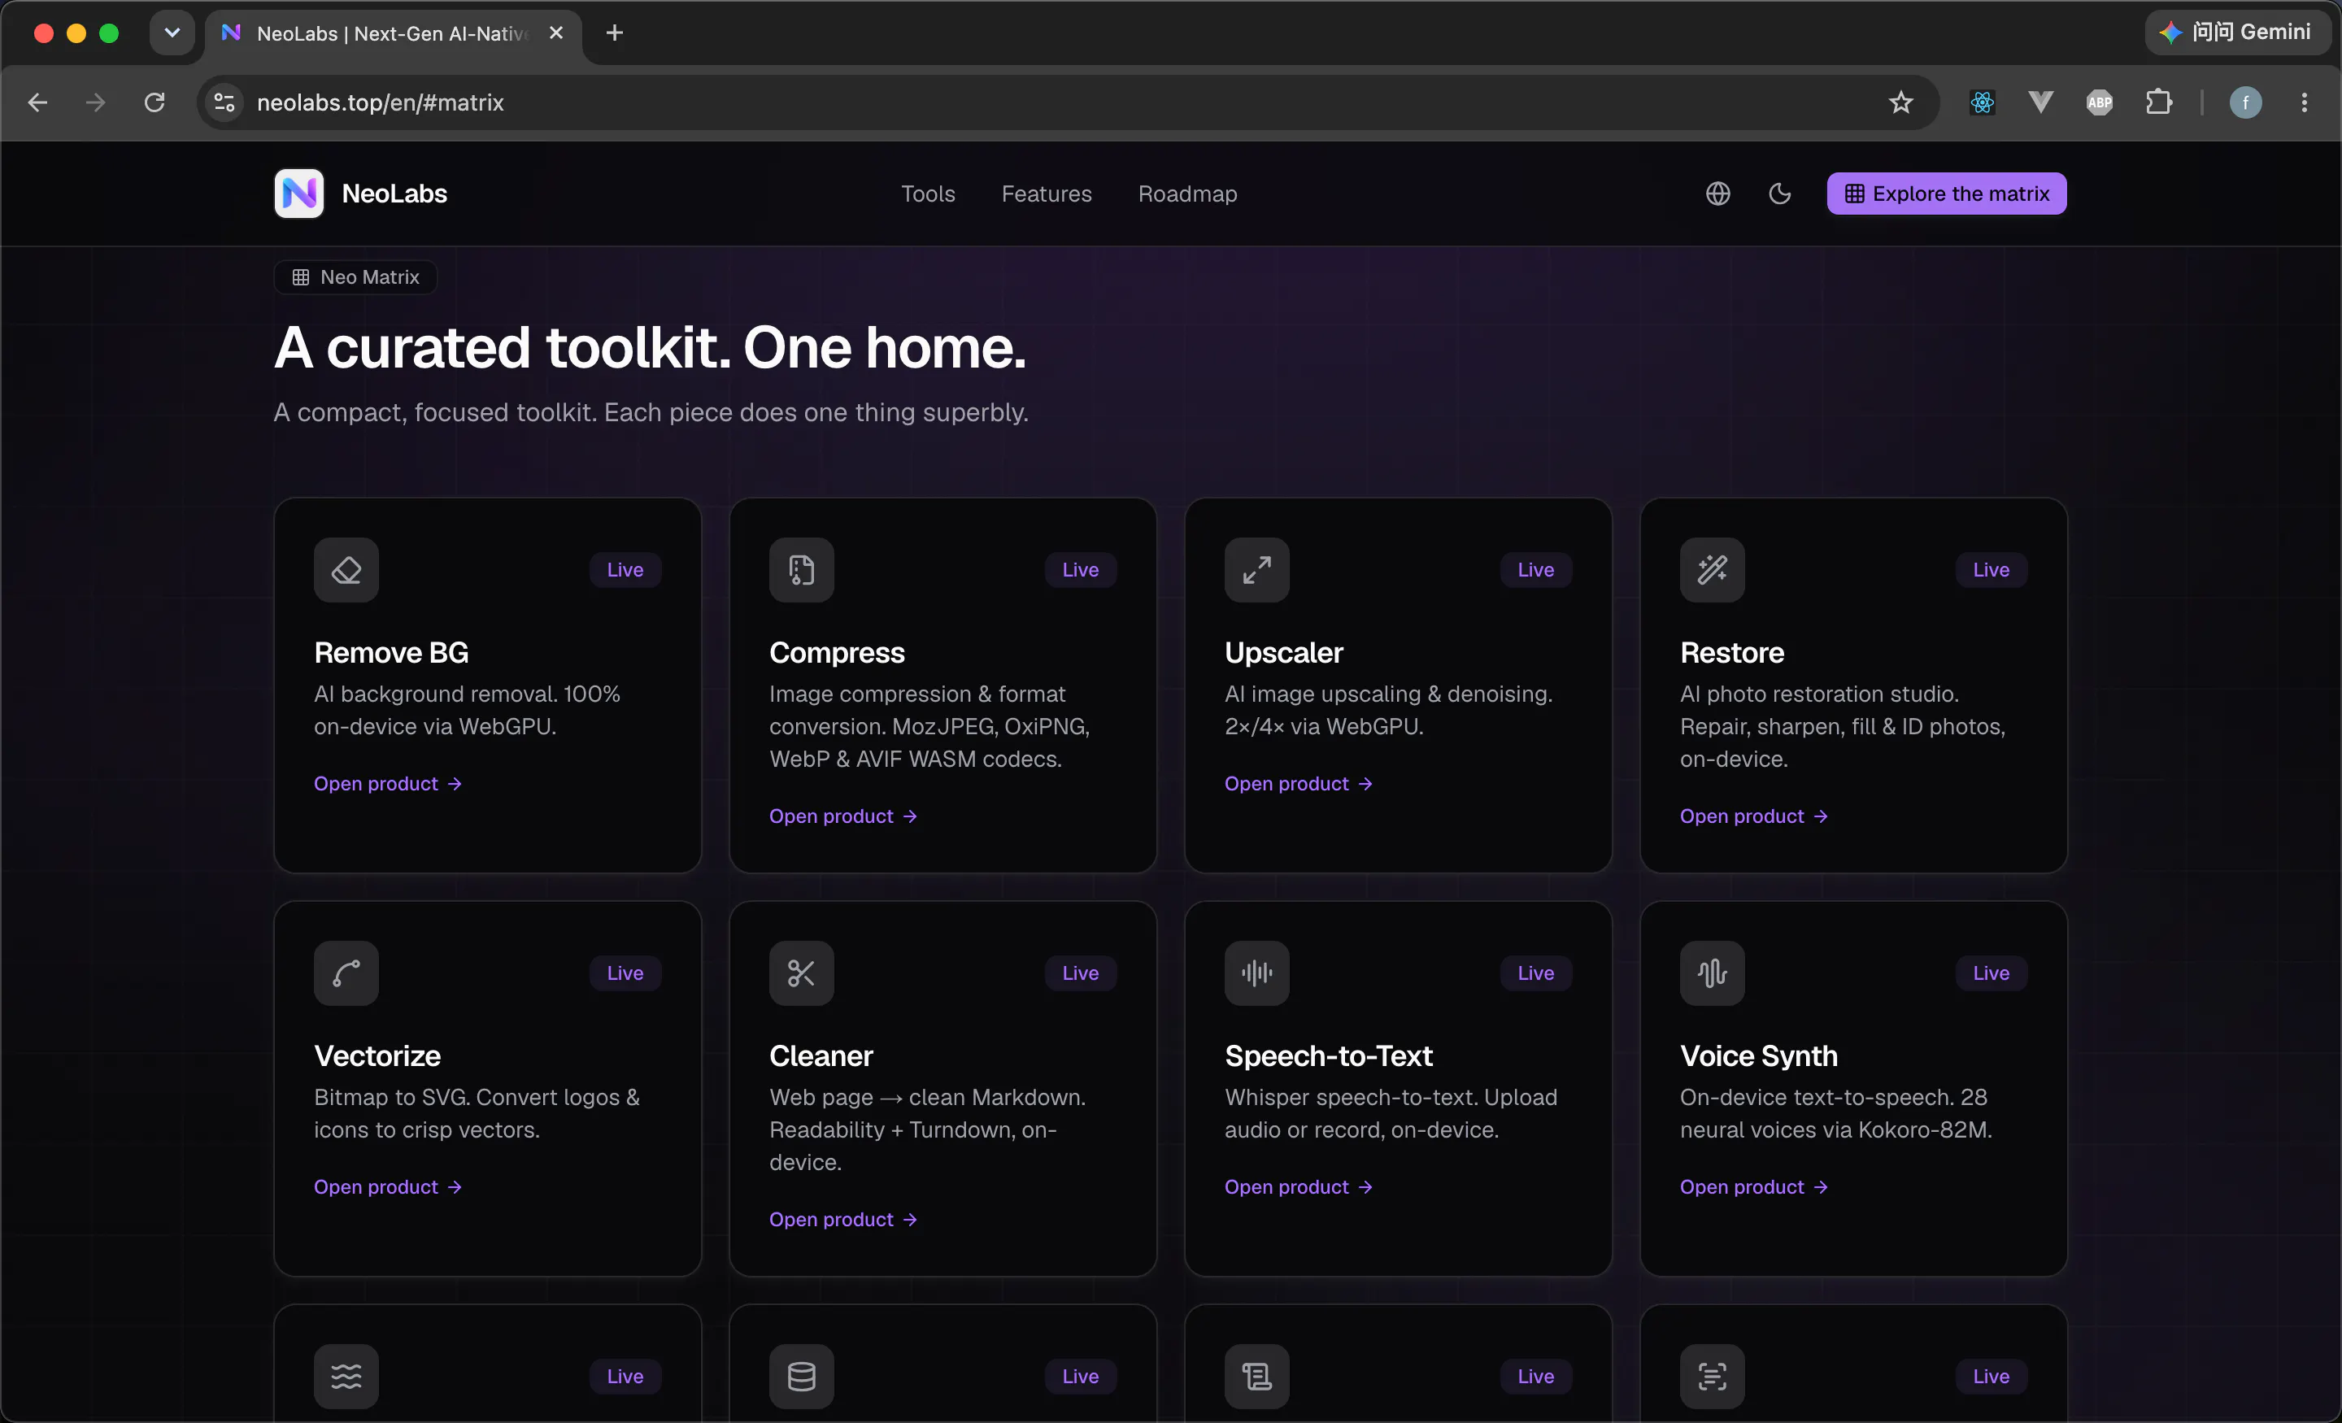
Task: Open product link for Upscaler
Action: coord(1299,784)
